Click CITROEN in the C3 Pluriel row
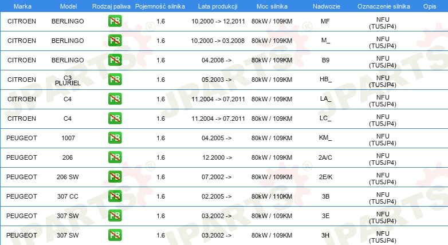Image resolution: width=448 pixels, height=245 pixels. [22, 80]
